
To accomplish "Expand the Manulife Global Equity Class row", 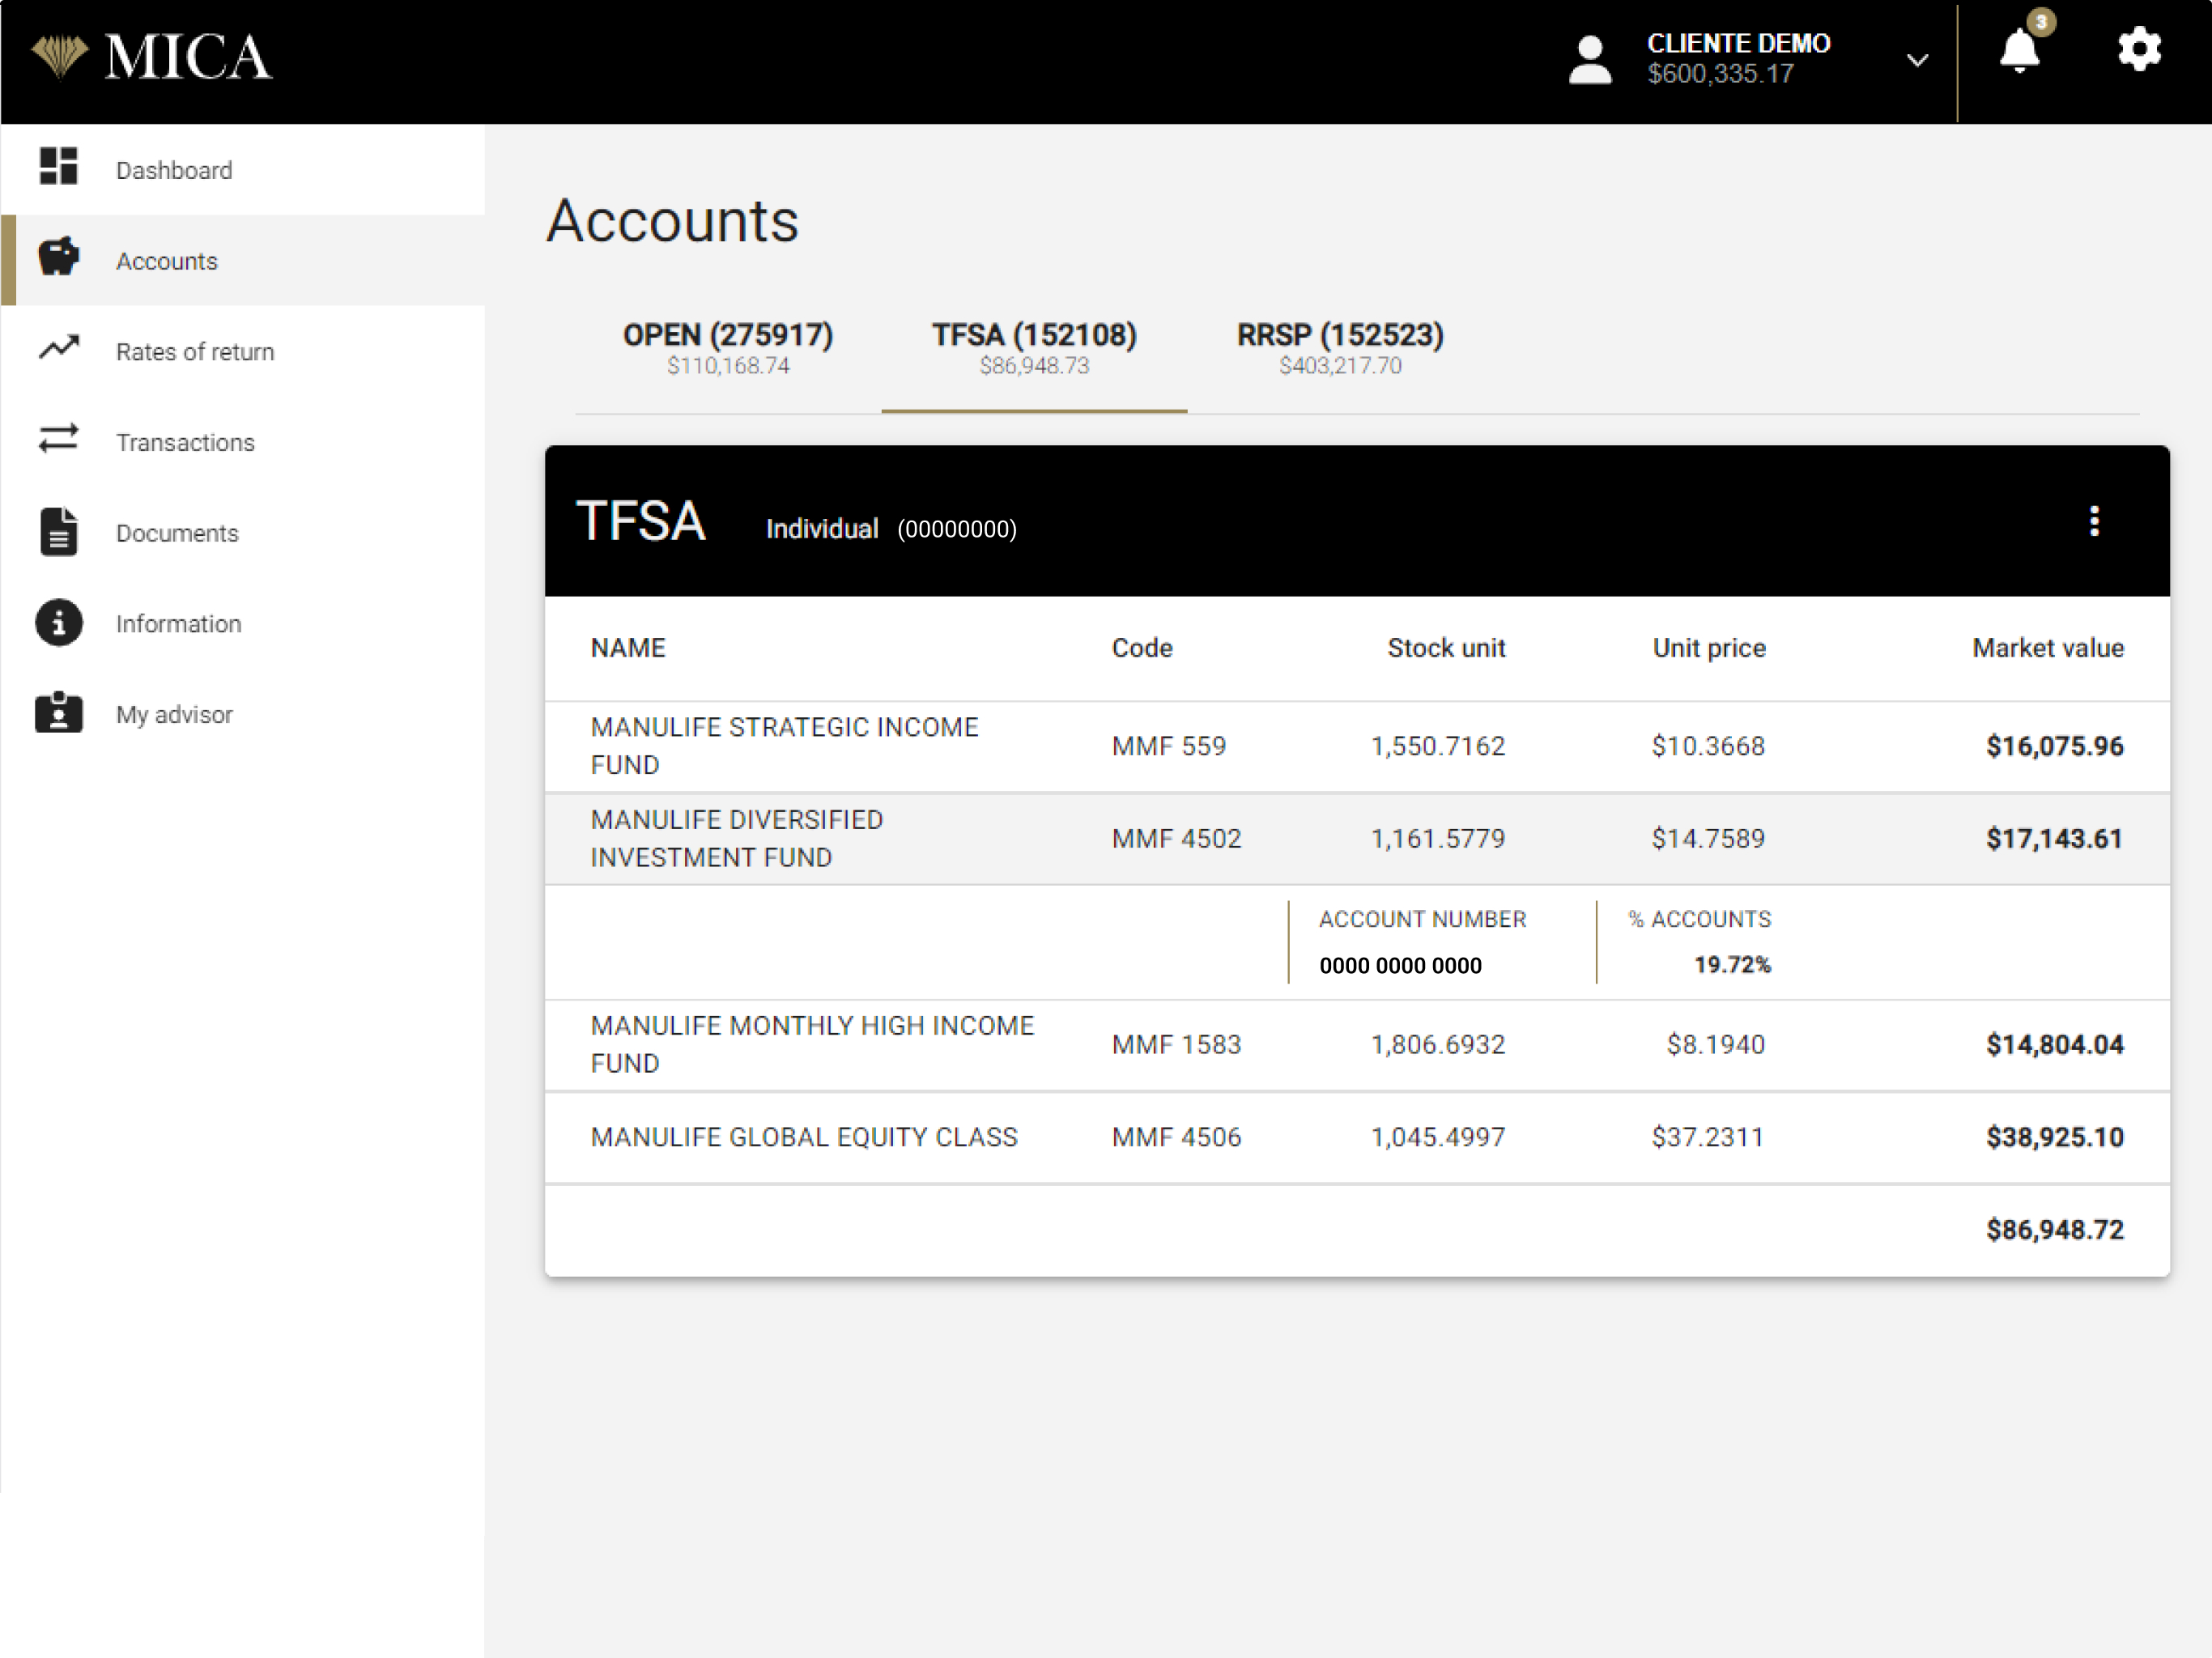I will pos(1357,1137).
